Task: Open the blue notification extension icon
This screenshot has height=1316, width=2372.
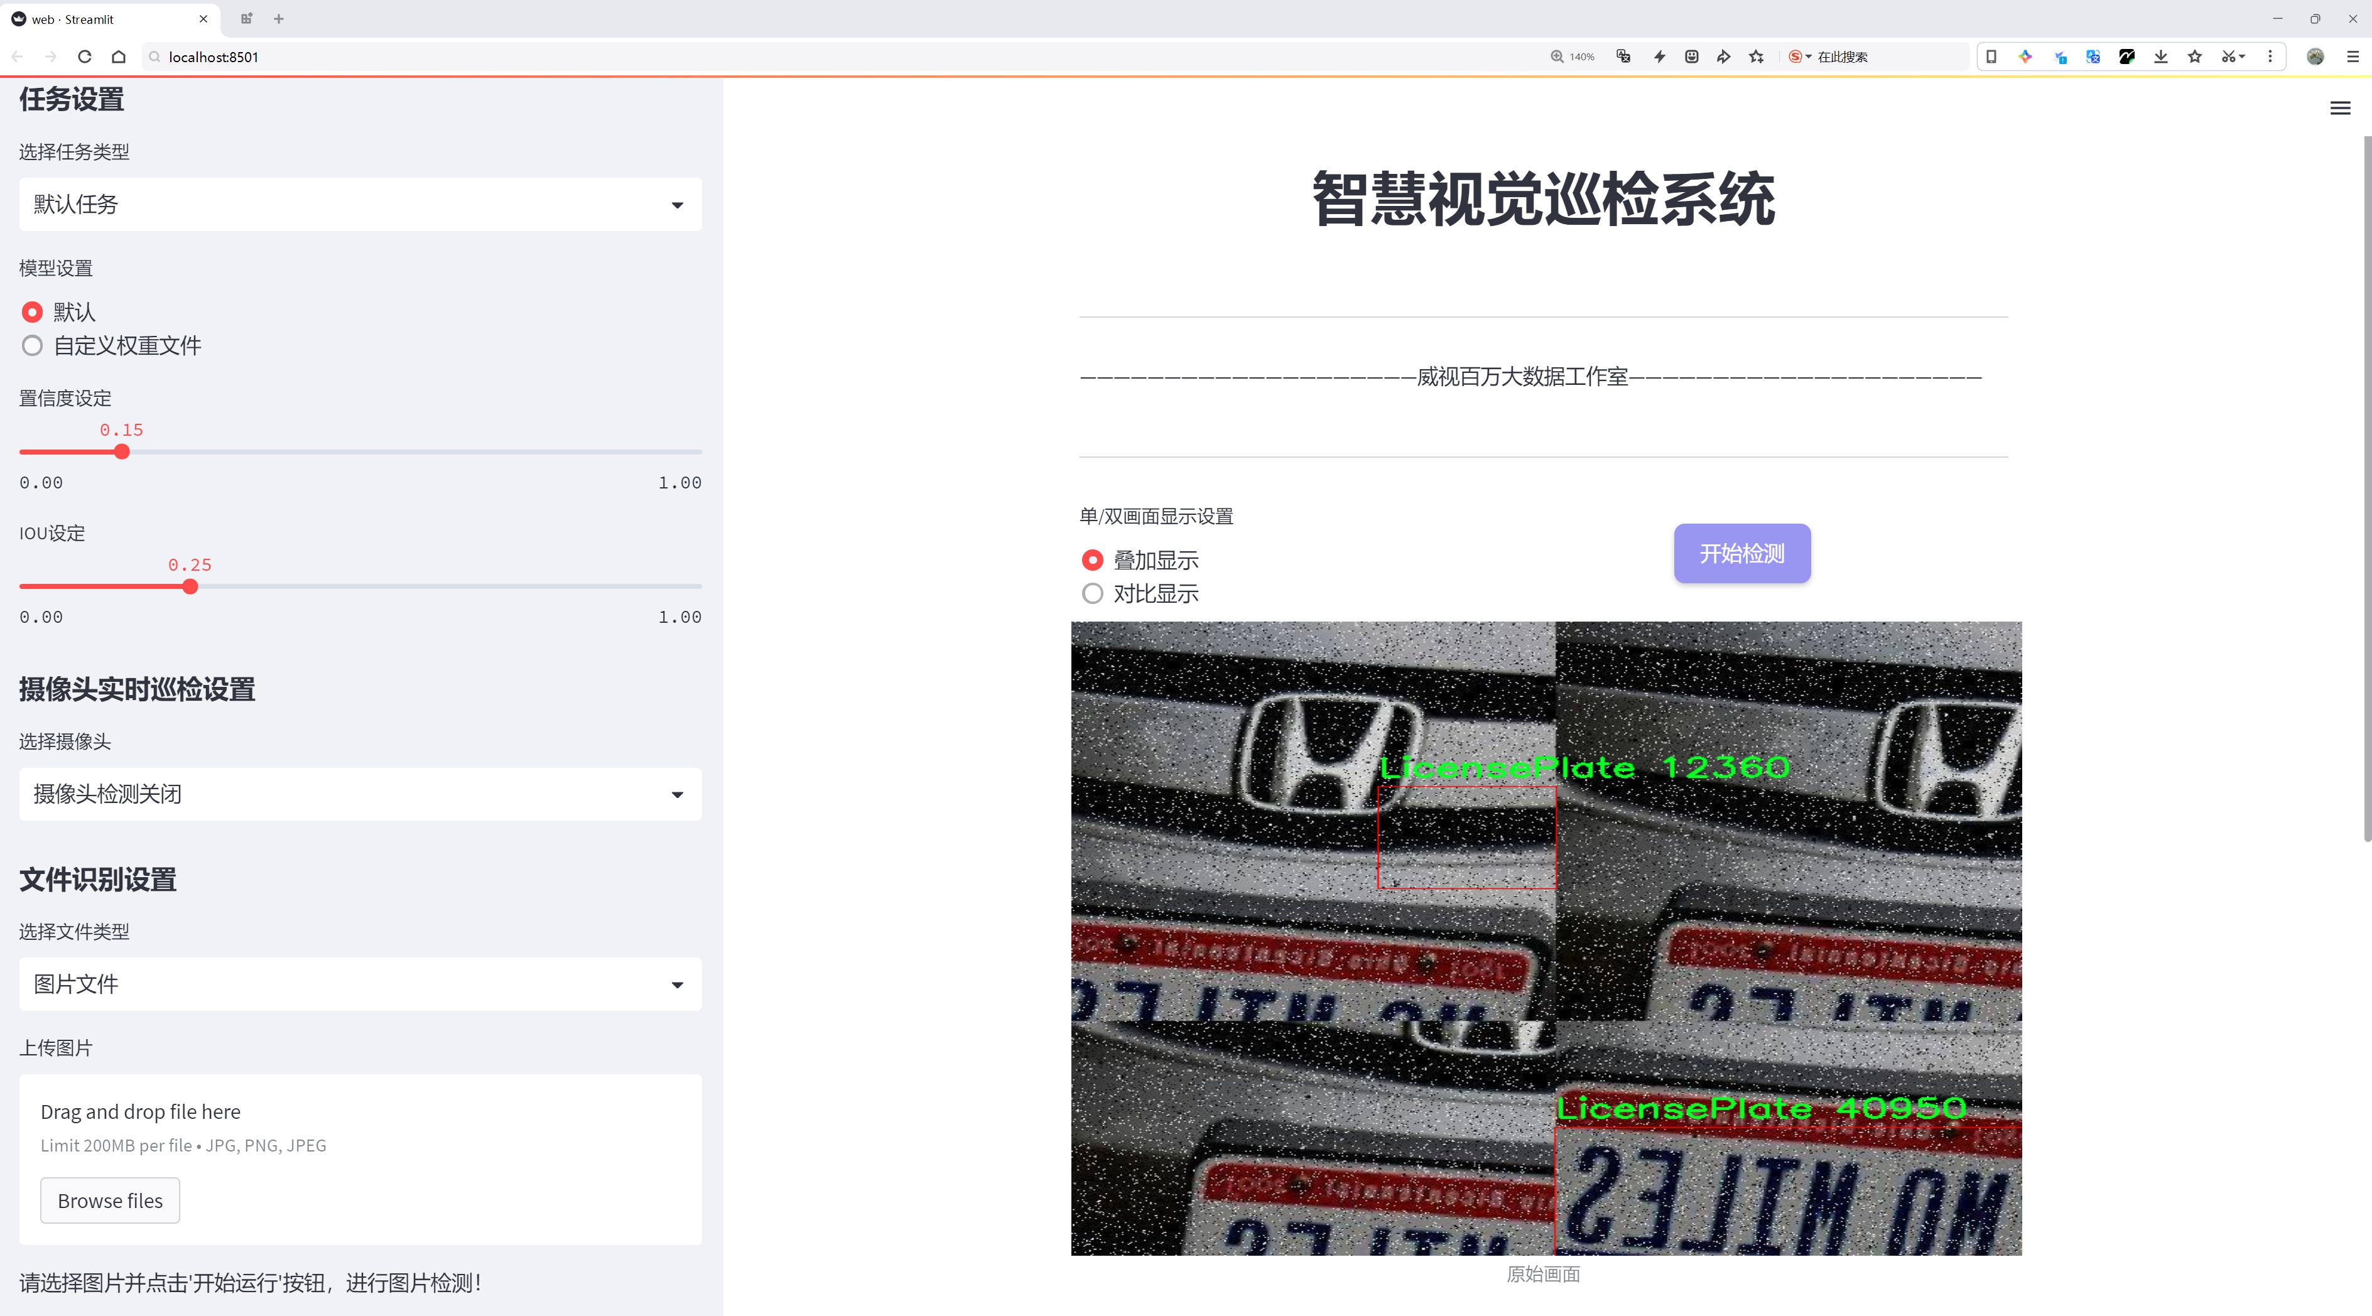Action: pyautogui.click(x=2060, y=56)
